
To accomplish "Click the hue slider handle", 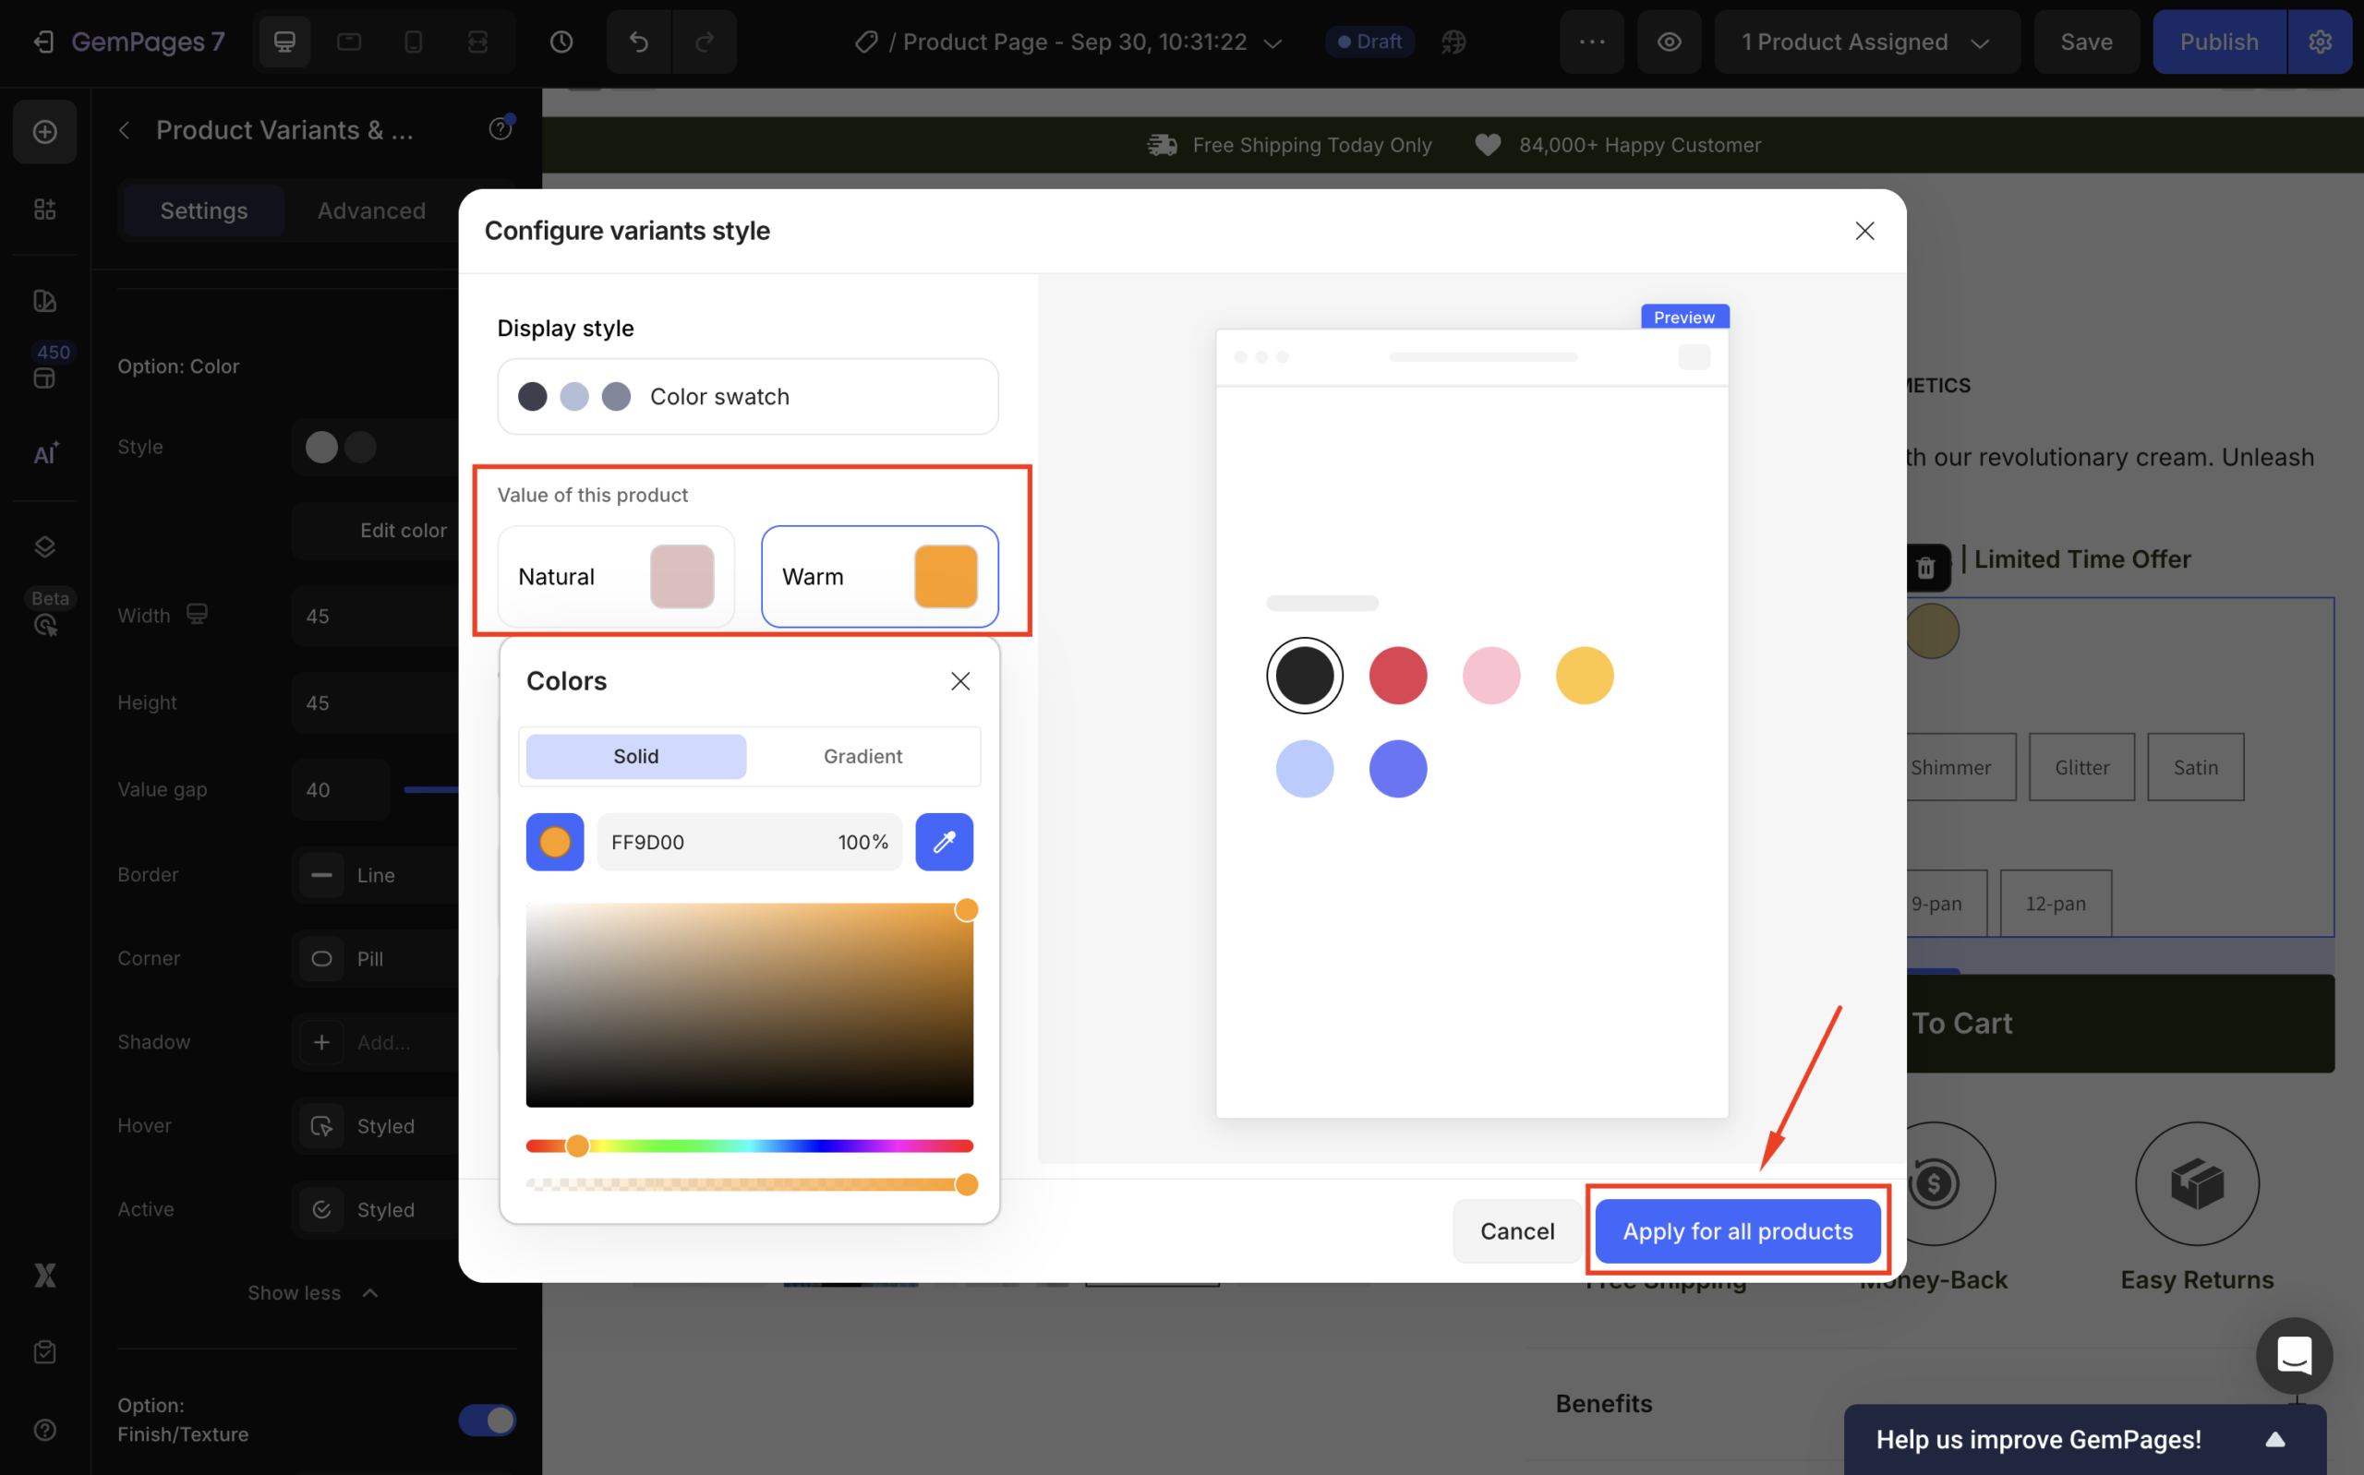I will click(x=577, y=1145).
